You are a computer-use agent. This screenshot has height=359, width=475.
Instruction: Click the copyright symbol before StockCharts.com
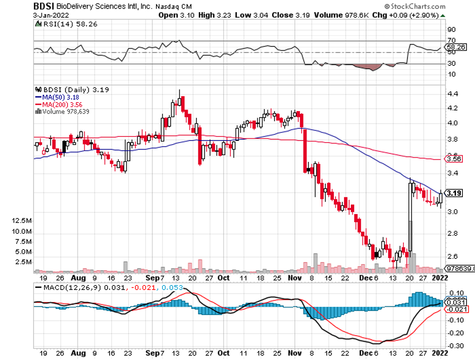[x=387, y=7]
